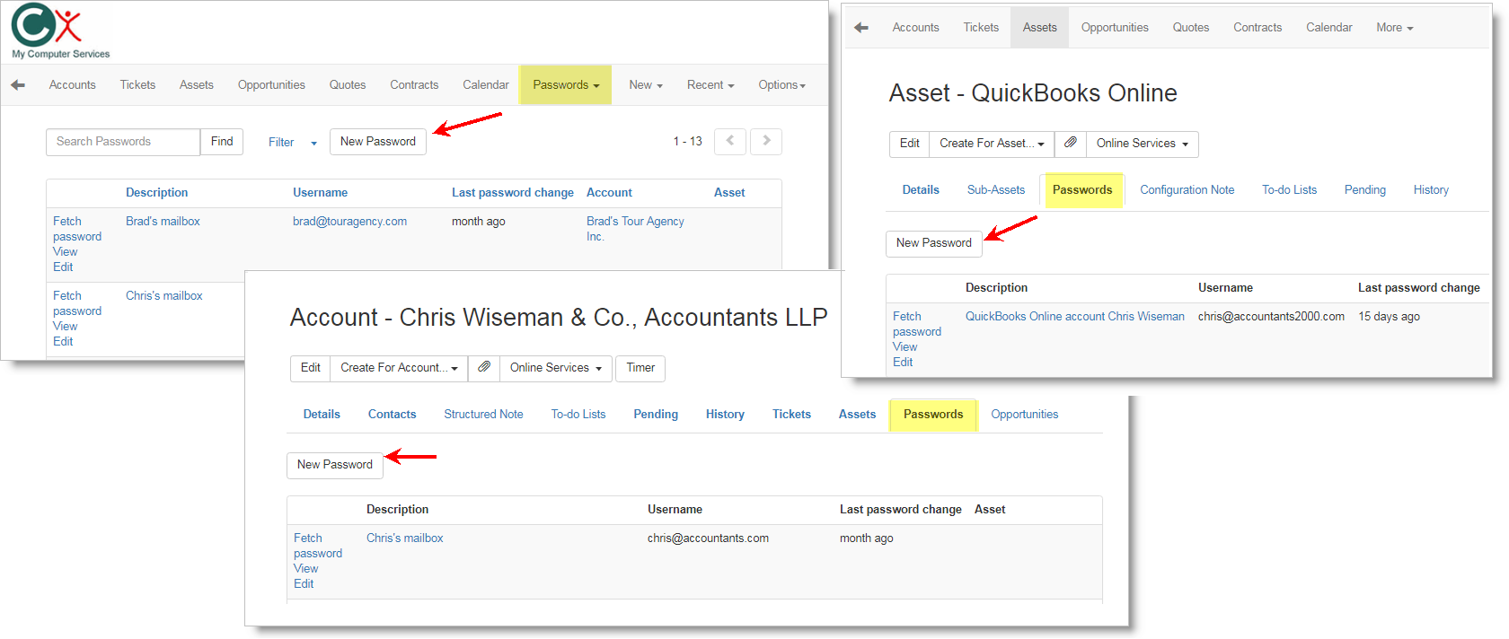This screenshot has width=1509, height=639.
Task: Open the Options menu in navigation bar
Action: point(781,85)
